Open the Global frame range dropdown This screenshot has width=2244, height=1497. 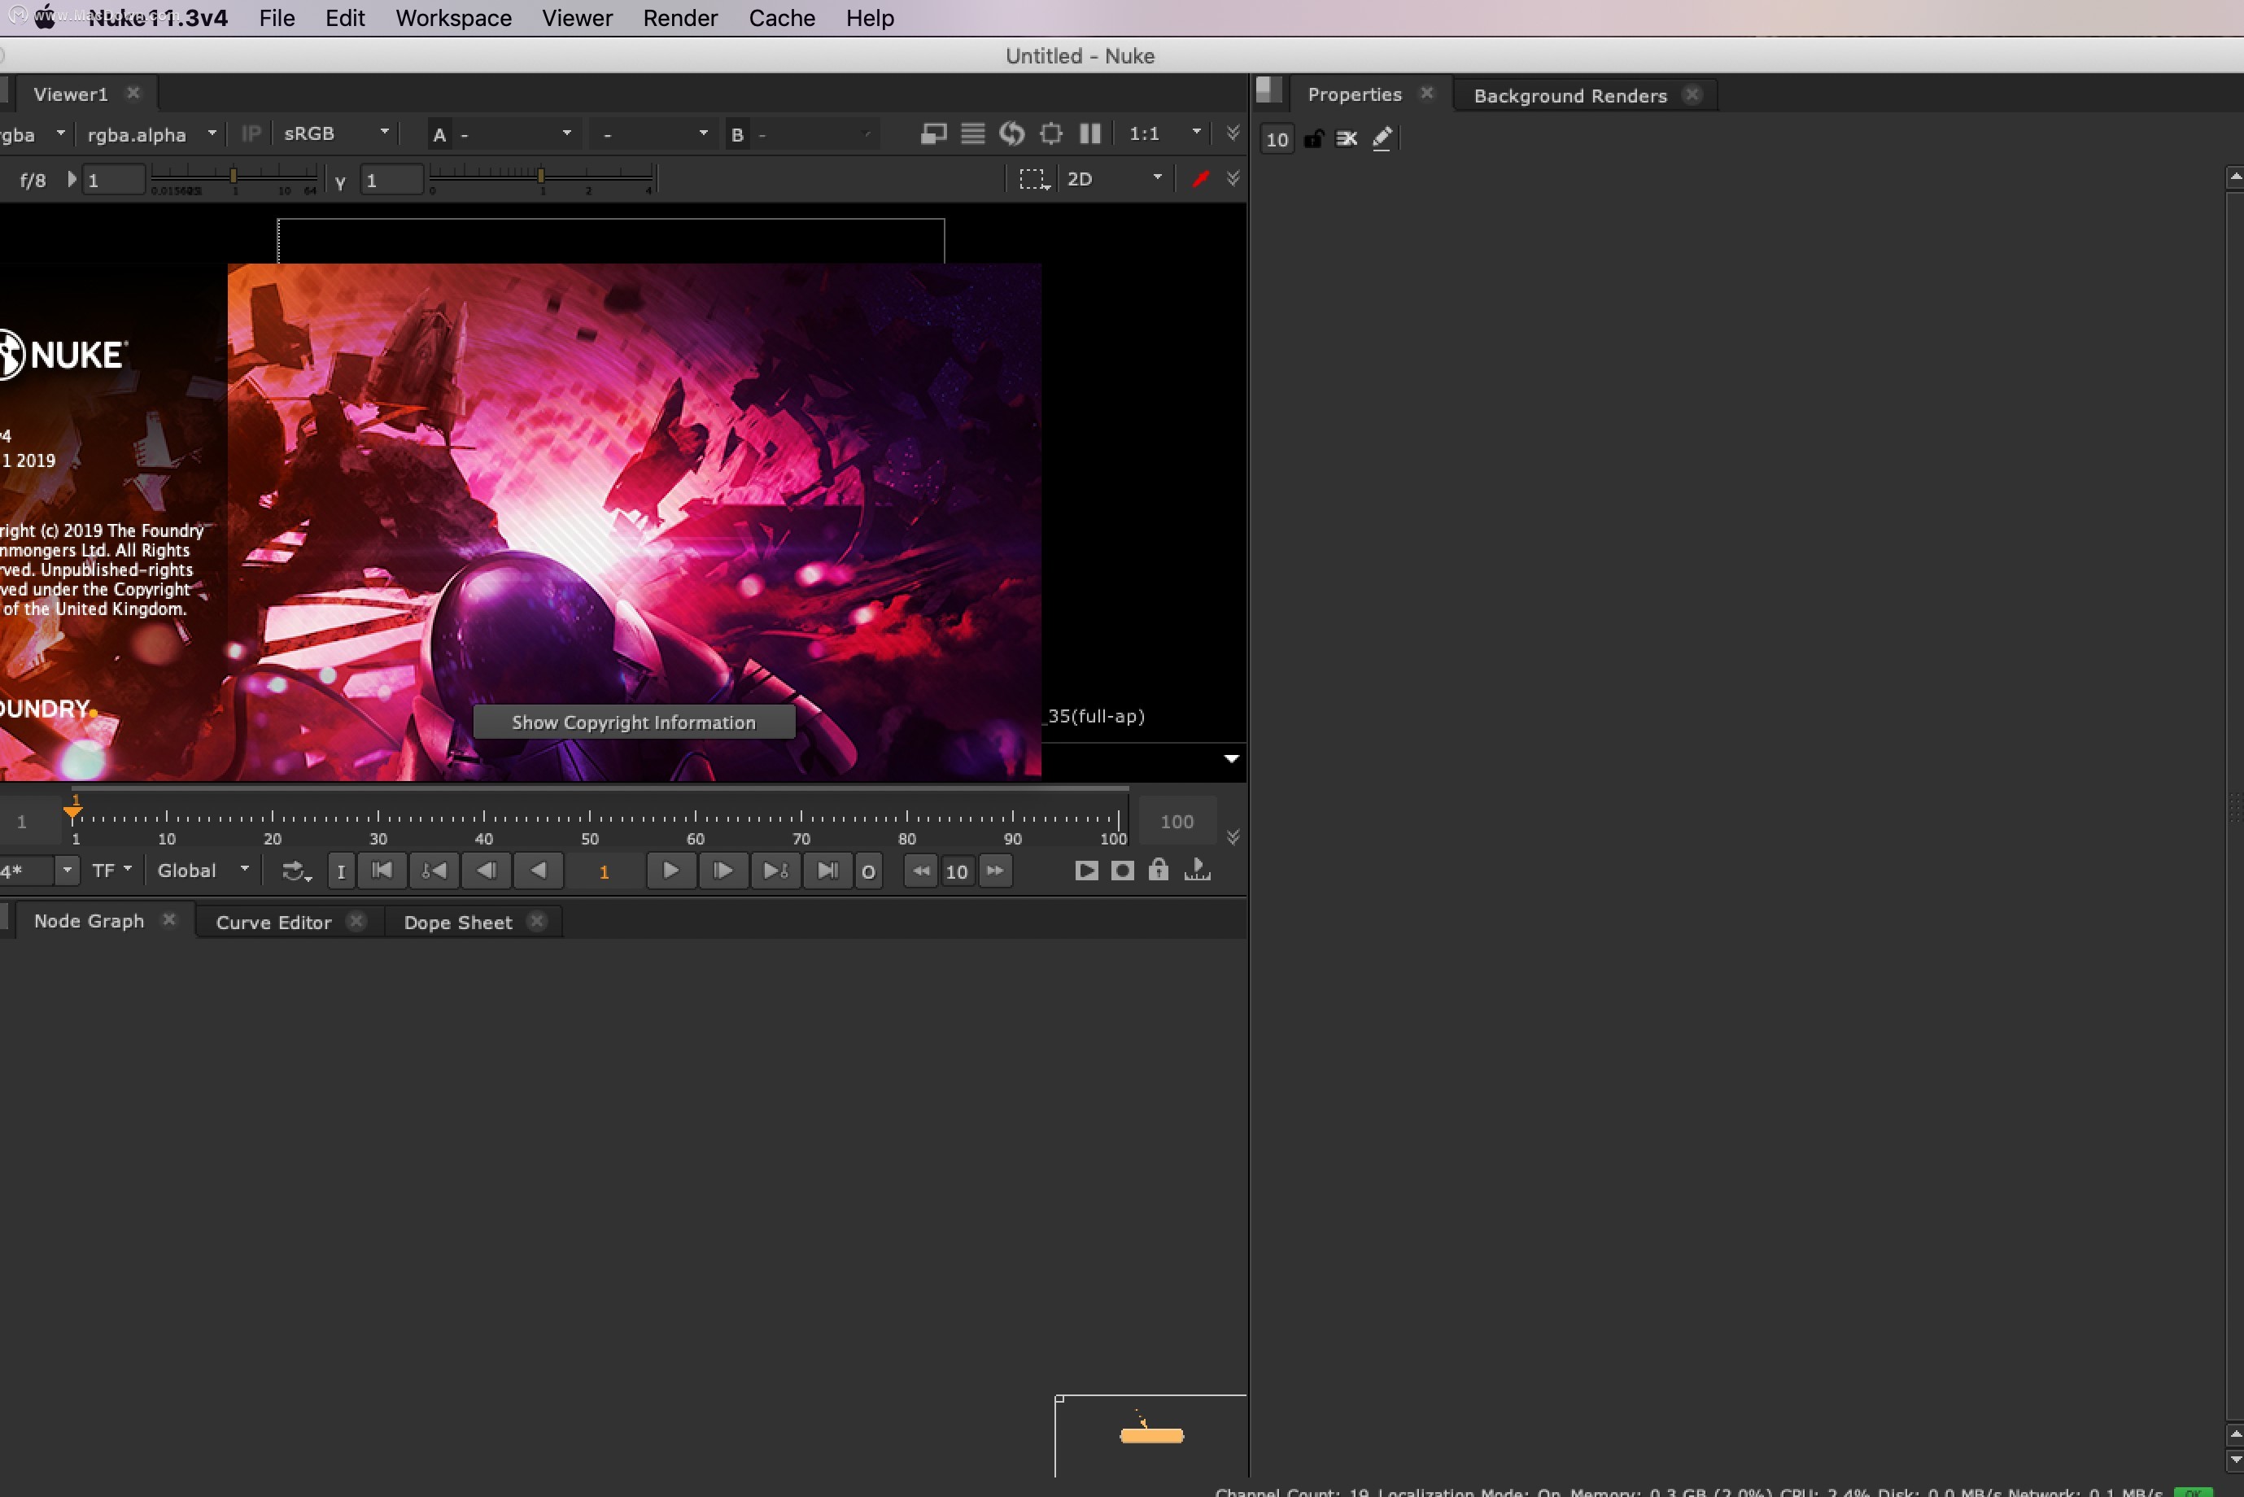click(203, 870)
